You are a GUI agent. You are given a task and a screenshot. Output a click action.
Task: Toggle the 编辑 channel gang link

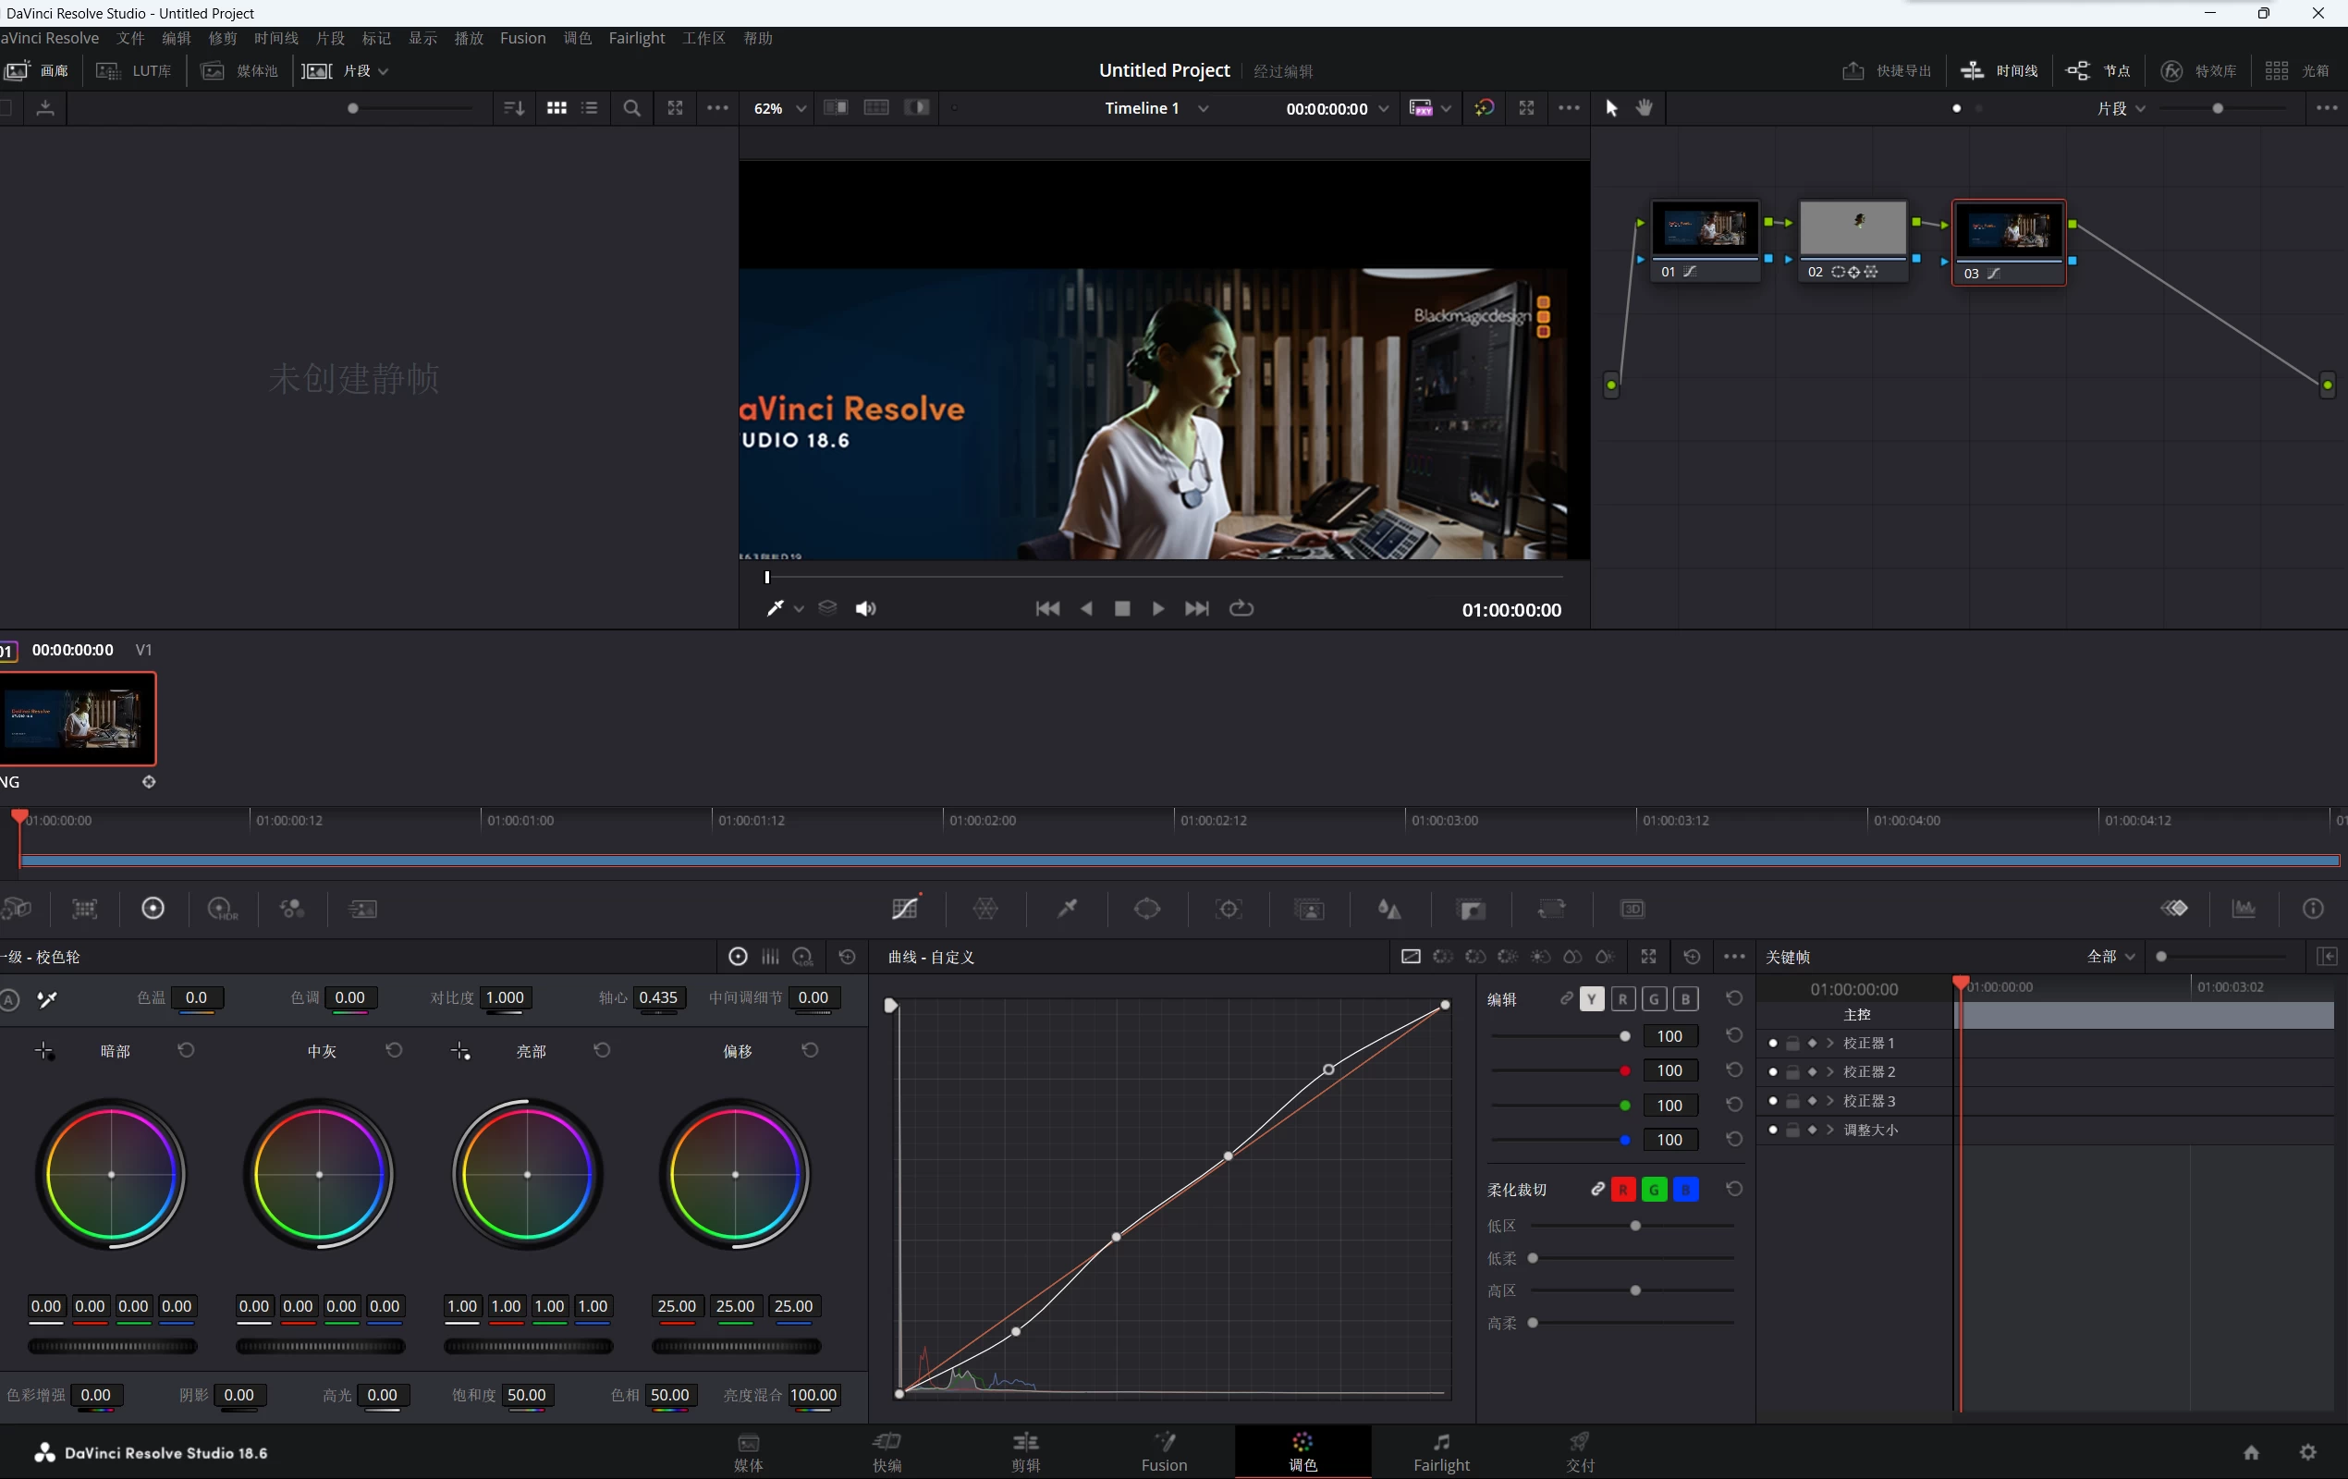[1566, 999]
